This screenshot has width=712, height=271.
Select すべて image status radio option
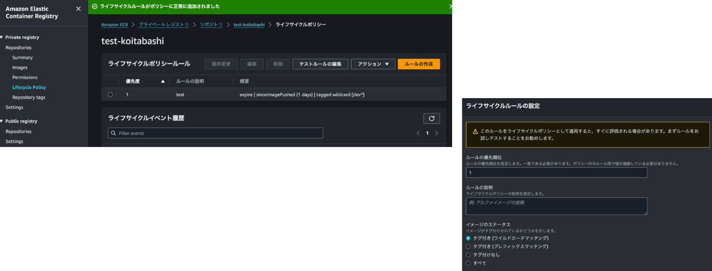tap(468, 263)
